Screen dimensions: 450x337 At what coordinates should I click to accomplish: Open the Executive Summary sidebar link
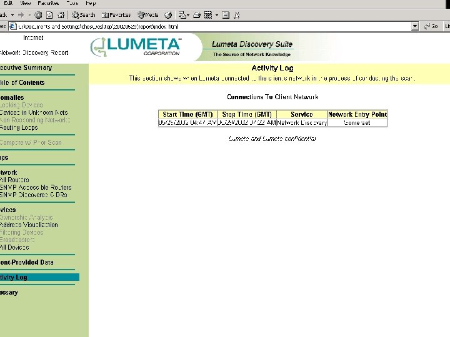26,68
